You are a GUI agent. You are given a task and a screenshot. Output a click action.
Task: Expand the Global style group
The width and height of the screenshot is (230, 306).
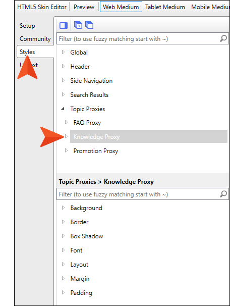click(63, 52)
